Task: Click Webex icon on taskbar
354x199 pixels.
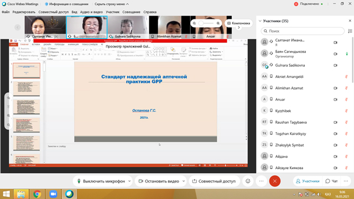Action: [x=69, y=194]
